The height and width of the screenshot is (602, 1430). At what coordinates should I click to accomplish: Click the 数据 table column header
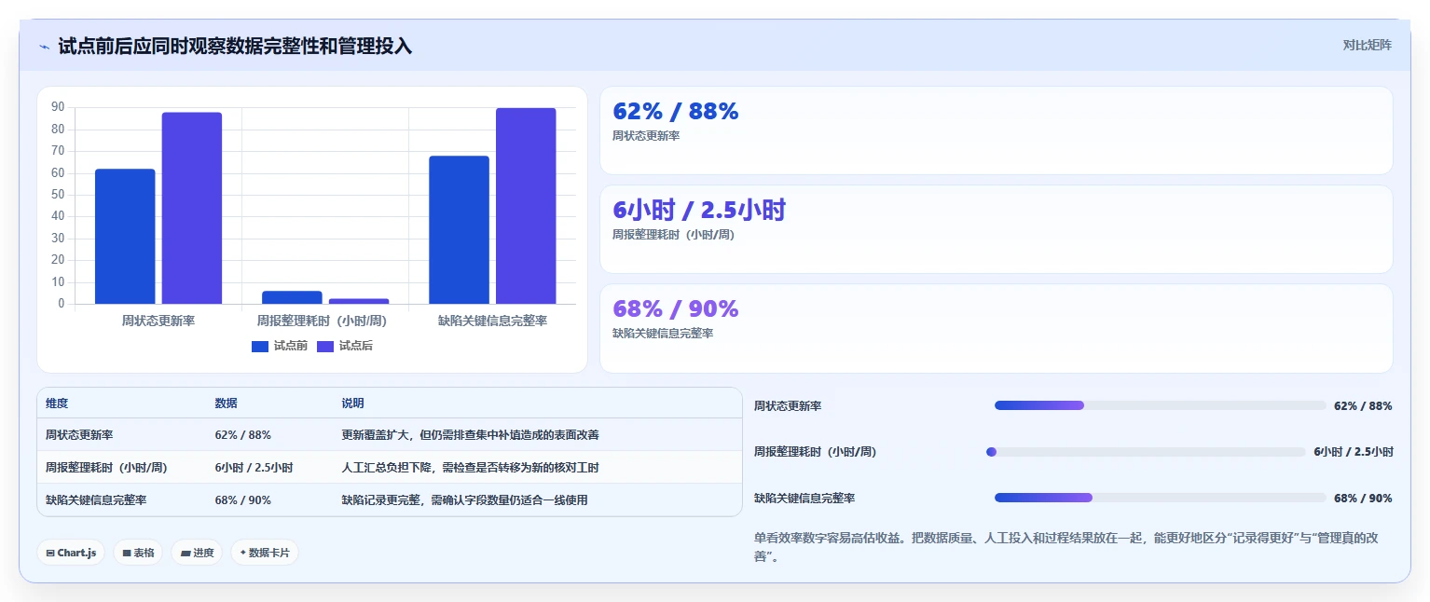(x=227, y=404)
